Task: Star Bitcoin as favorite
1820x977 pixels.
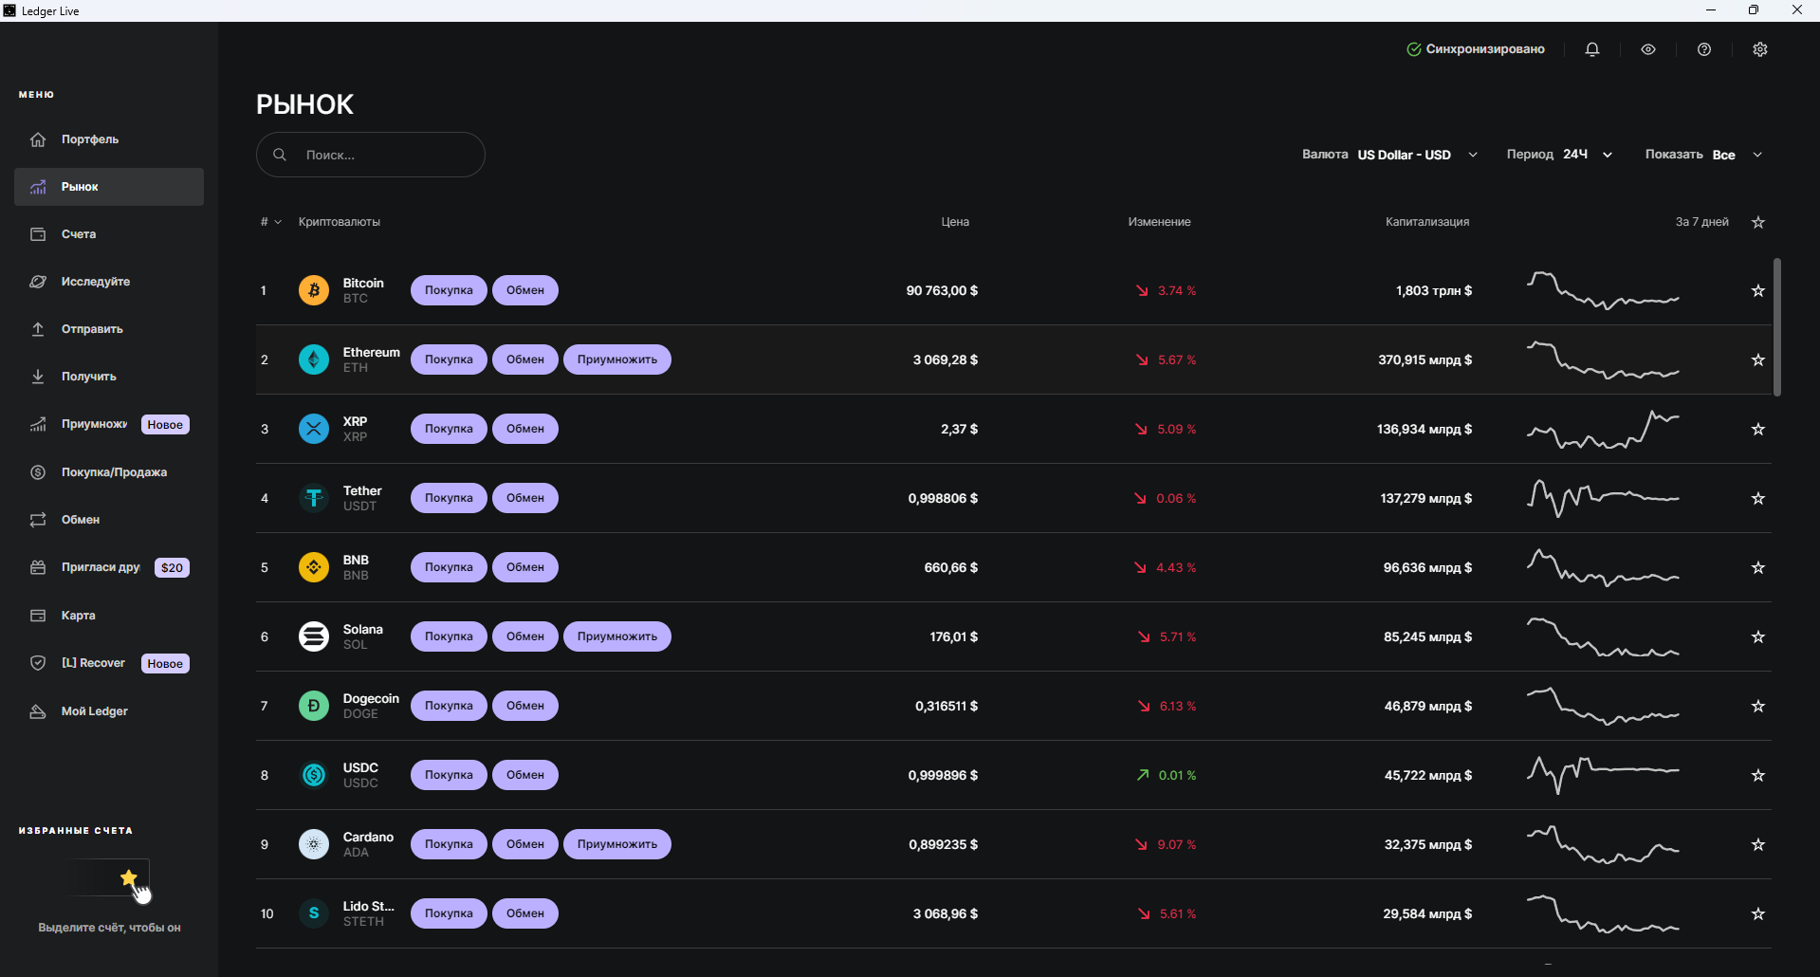Action: pyautogui.click(x=1758, y=290)
